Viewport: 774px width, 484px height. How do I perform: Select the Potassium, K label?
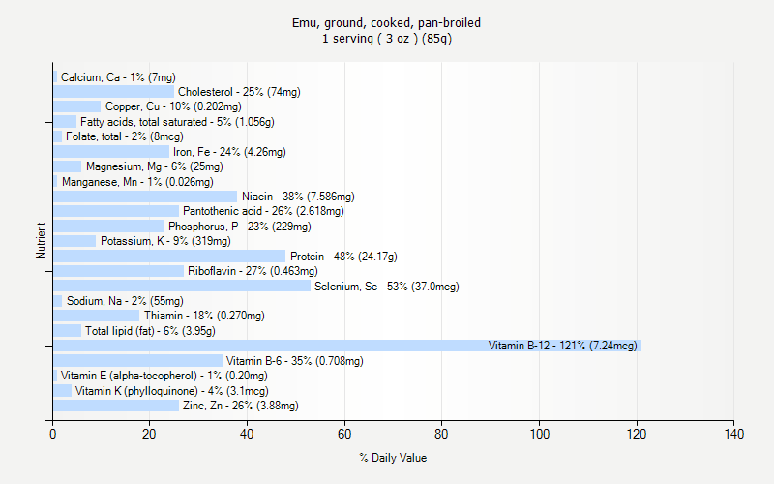[165, 241]
